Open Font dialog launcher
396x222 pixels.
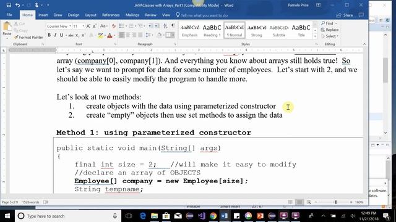pos(115,44)
